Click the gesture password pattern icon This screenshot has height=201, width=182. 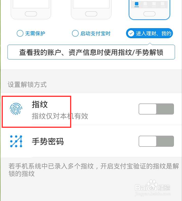(16, 141)
